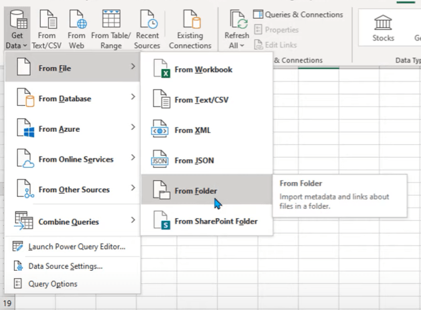Expand From Other Sources submenu chevron

(133, 188)
